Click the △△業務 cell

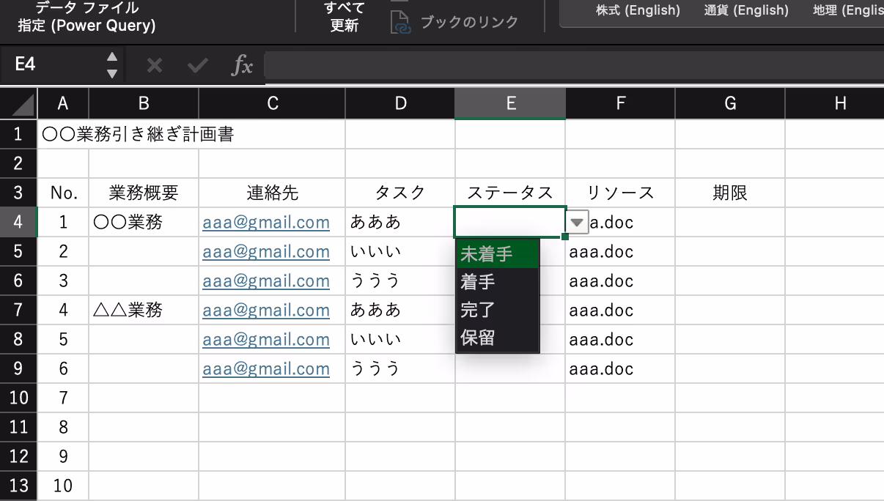144,310
